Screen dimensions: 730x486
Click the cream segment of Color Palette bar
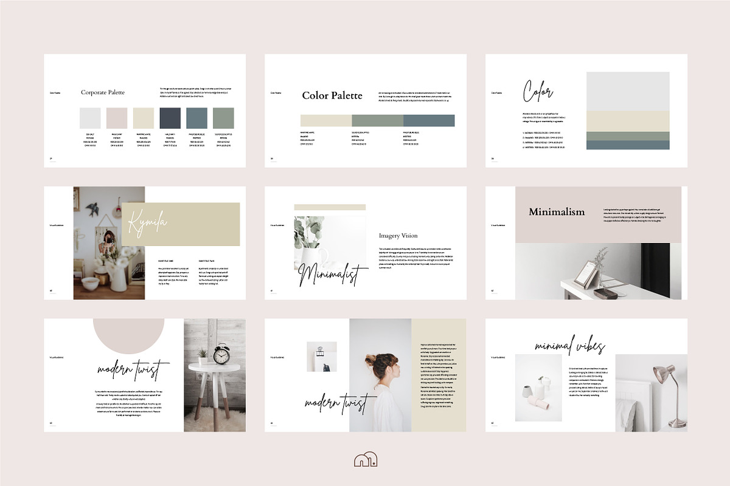[326, 120]
